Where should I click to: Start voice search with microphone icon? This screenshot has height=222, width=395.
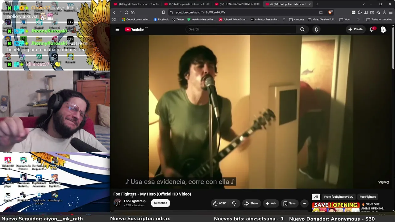(316, 29)
